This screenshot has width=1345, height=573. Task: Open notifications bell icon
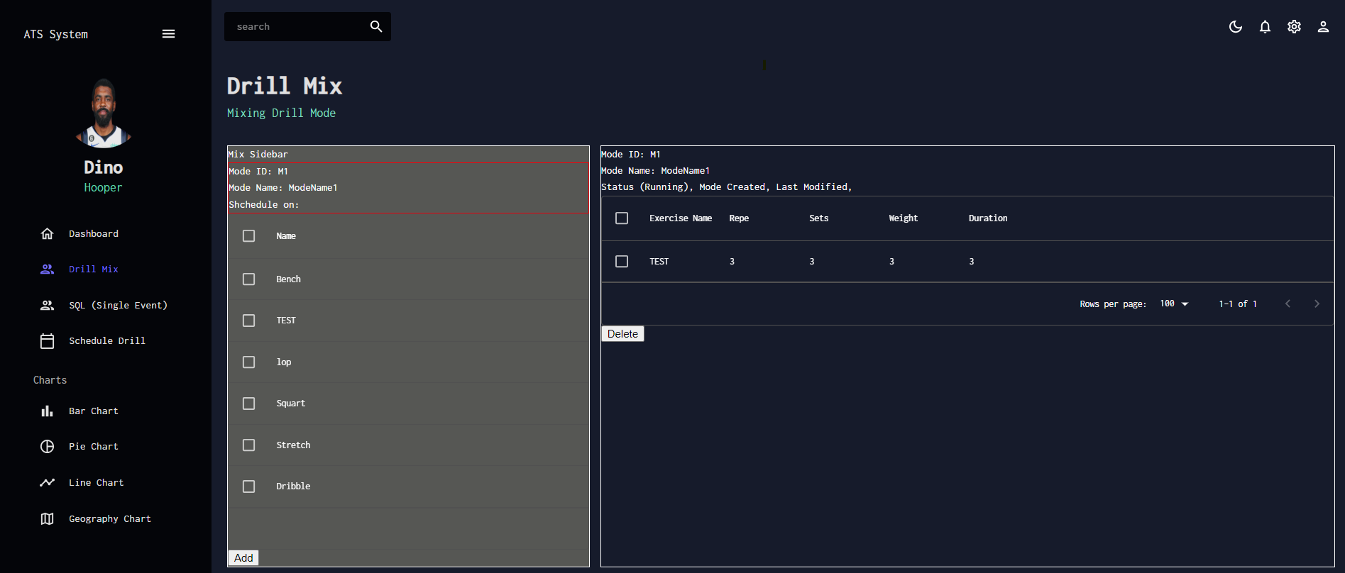pyautogui.click(x=1265, y=27)
